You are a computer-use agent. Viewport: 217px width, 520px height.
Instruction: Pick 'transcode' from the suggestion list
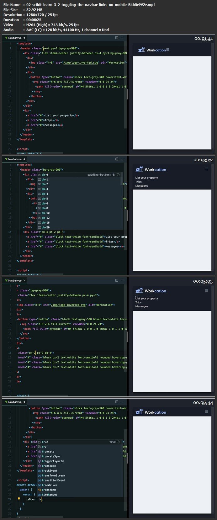[79, 466]
